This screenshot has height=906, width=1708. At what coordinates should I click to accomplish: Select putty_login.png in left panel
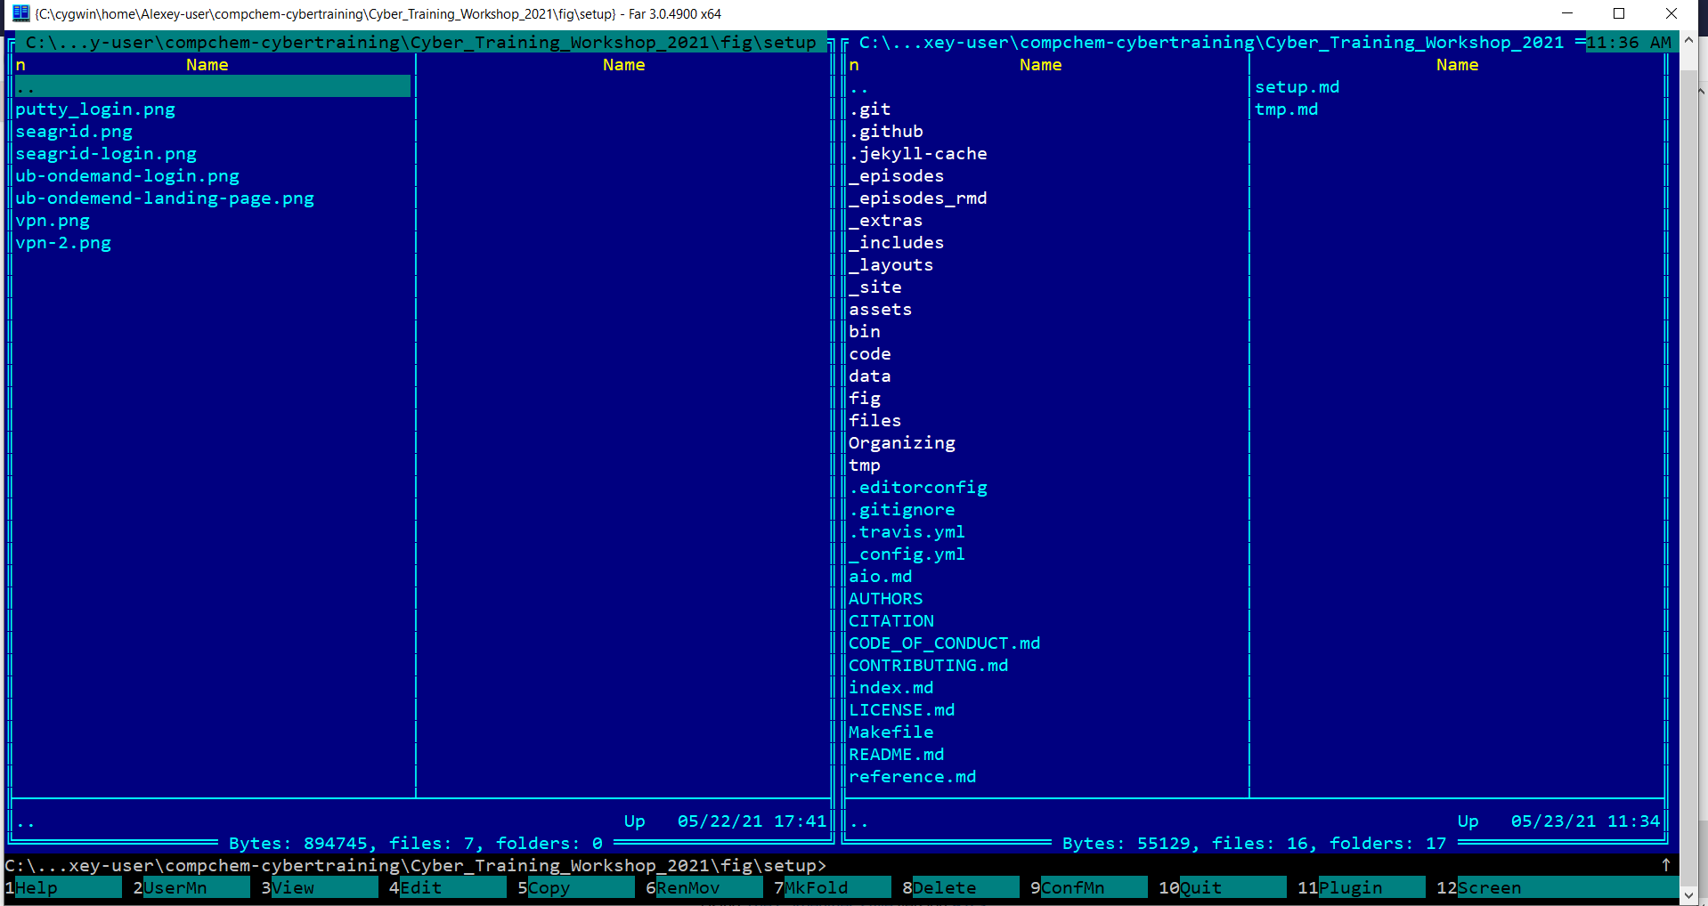(x=95, y=109)
